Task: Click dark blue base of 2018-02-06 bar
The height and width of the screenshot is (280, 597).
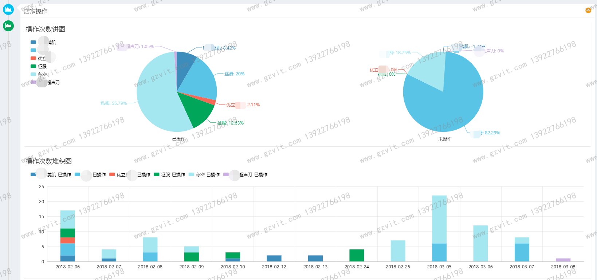Action: click(68, 259)
